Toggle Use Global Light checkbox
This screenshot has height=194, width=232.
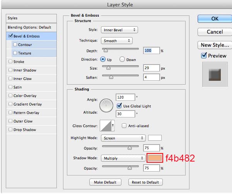(x=119, y=106)
